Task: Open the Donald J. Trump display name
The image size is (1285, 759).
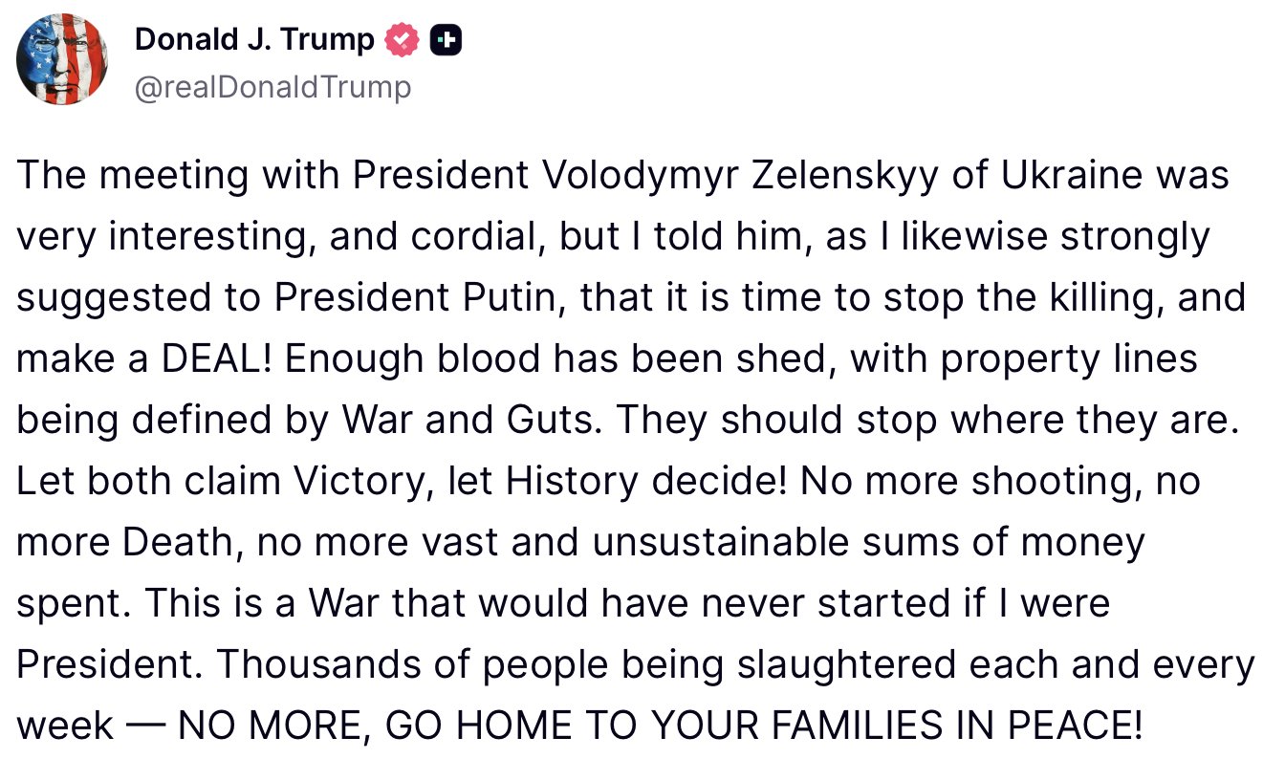Action: [254, 39]
